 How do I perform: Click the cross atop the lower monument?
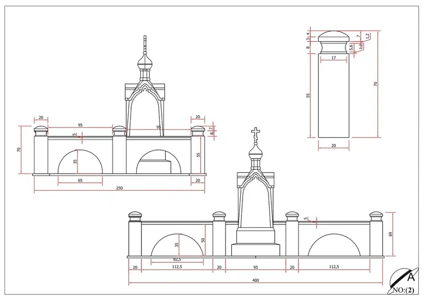256,134
